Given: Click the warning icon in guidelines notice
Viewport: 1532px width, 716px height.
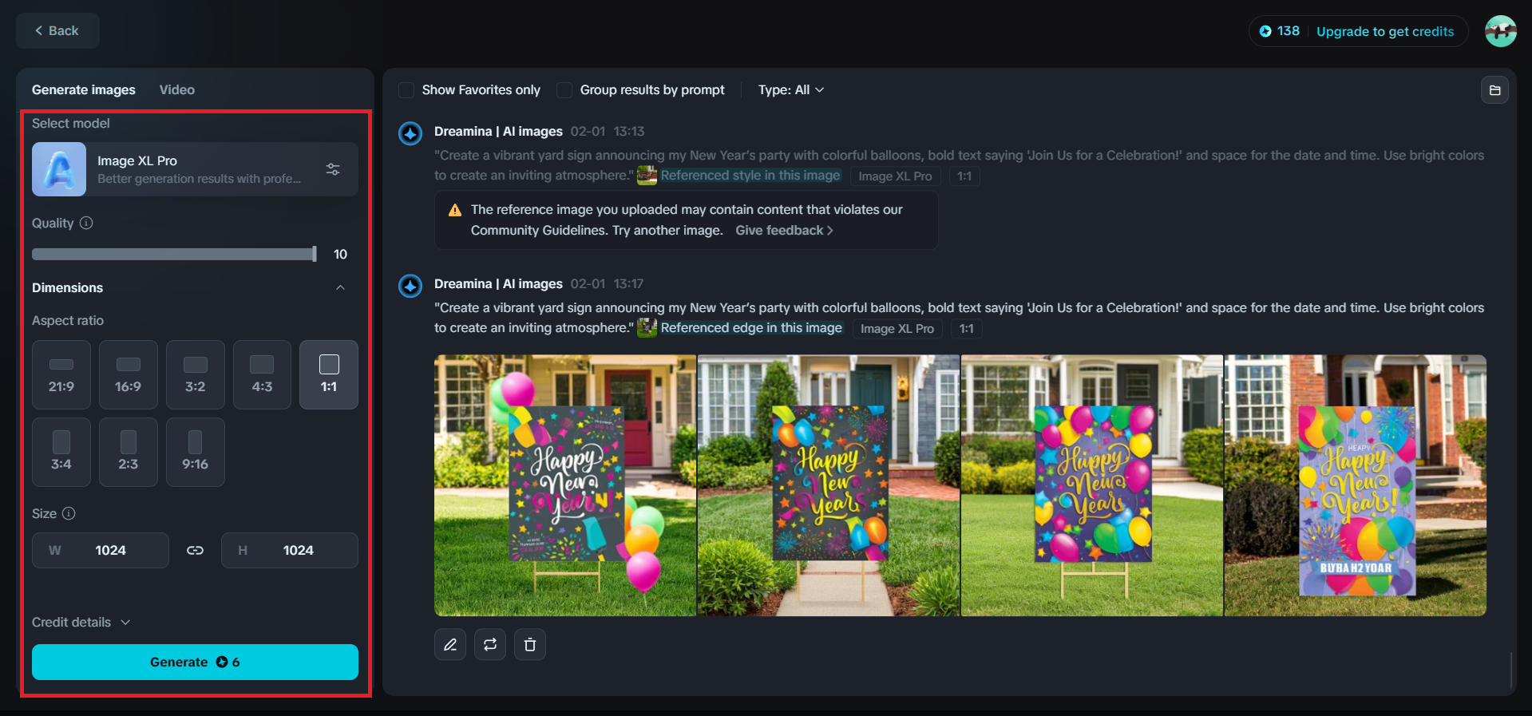Looking at the screenshot, I should (x=455, y=210).
